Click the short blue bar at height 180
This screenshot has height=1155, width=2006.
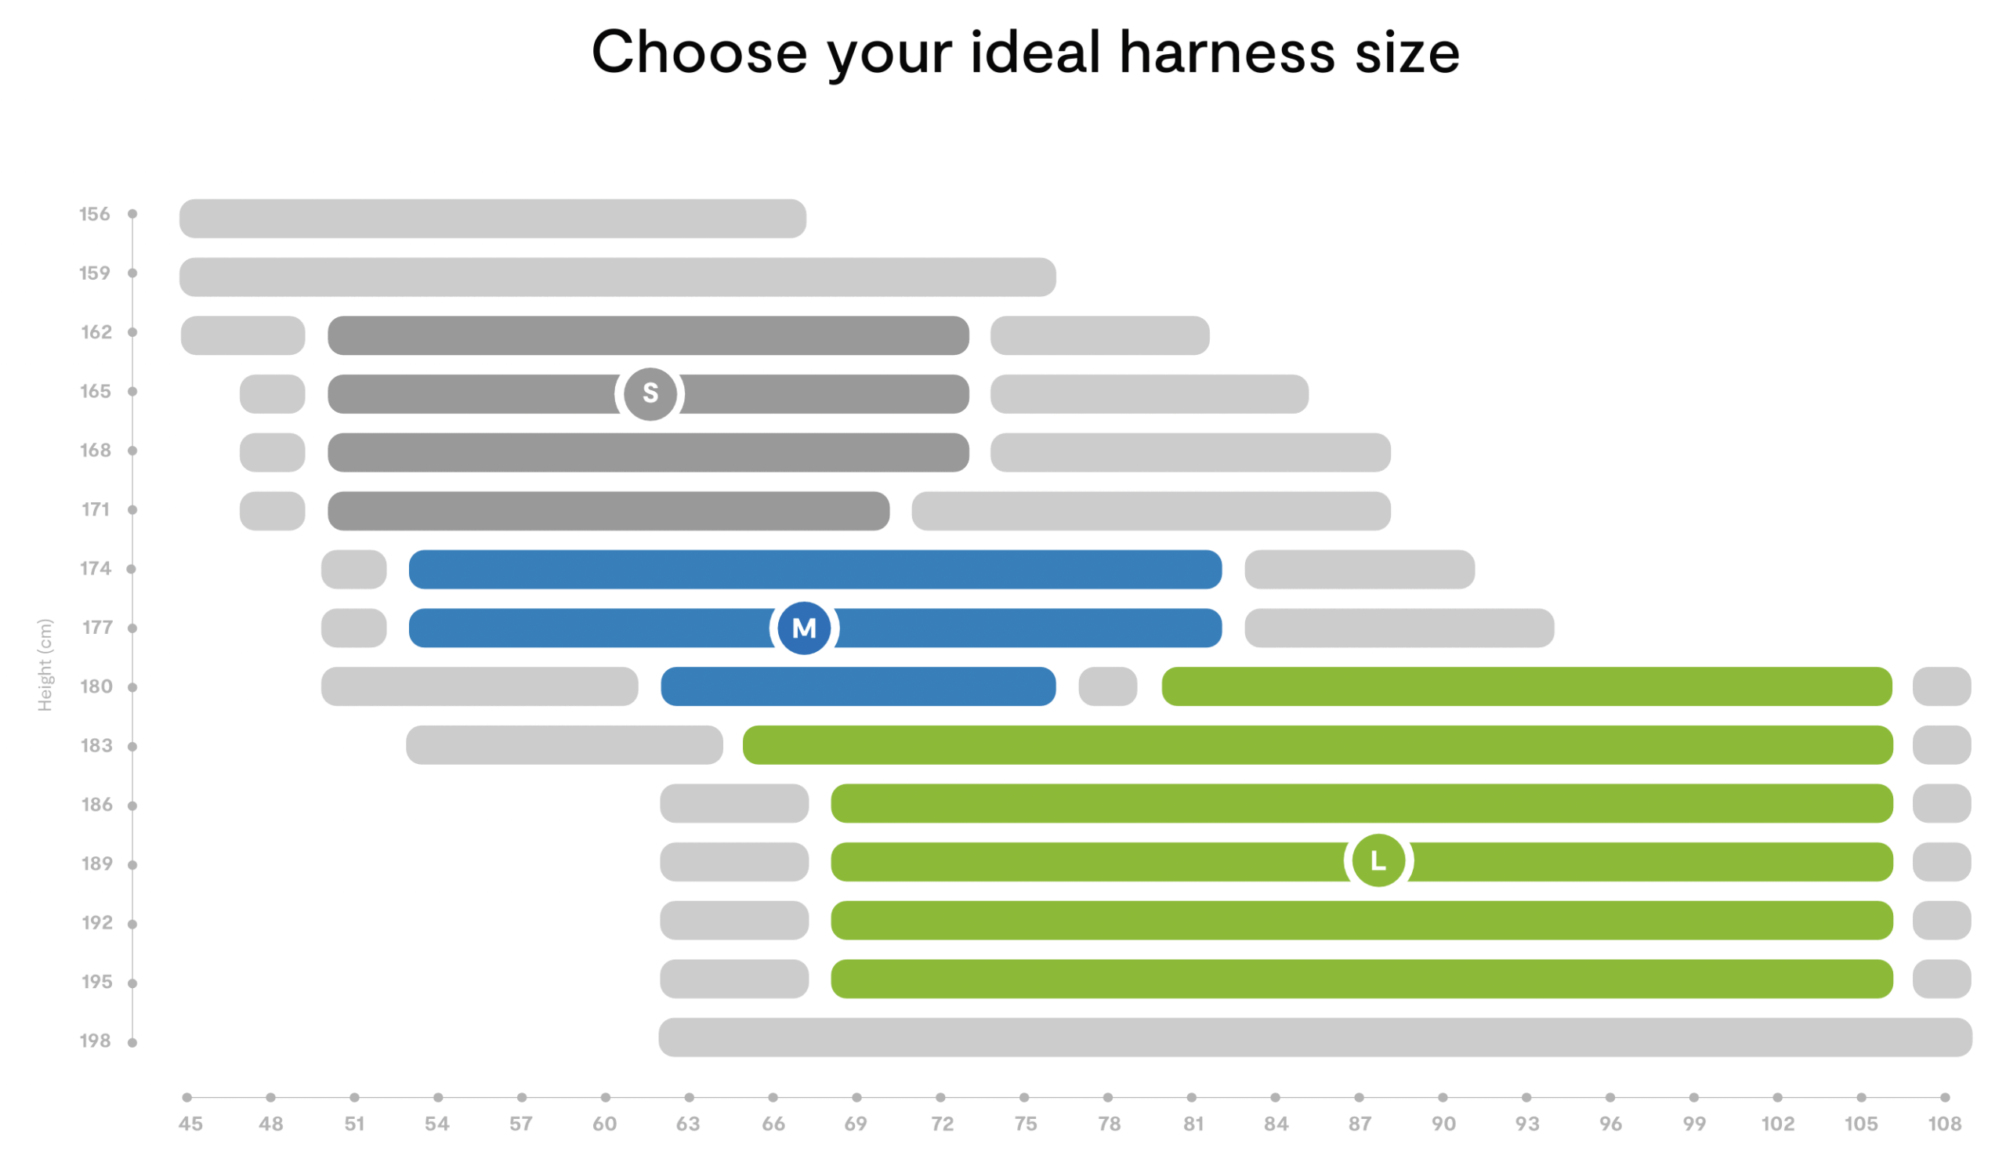coord(857,686)
